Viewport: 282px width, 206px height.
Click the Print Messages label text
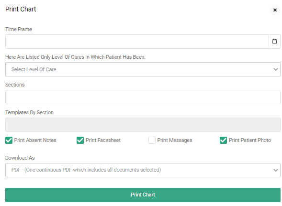tap(175, 140)
